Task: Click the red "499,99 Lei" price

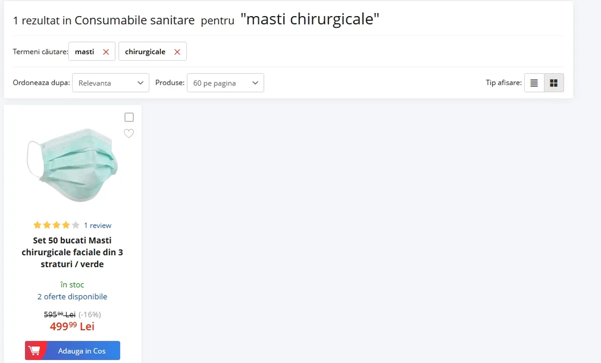Action: point(72,326)
